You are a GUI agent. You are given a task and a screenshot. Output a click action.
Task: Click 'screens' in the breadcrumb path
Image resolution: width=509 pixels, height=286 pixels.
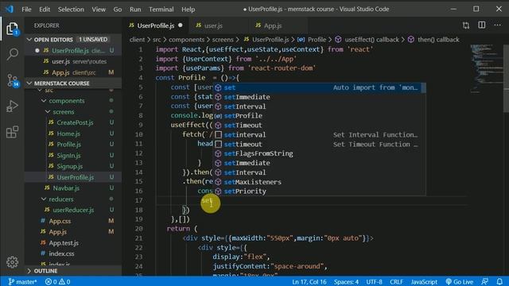(x=223, y=40)
